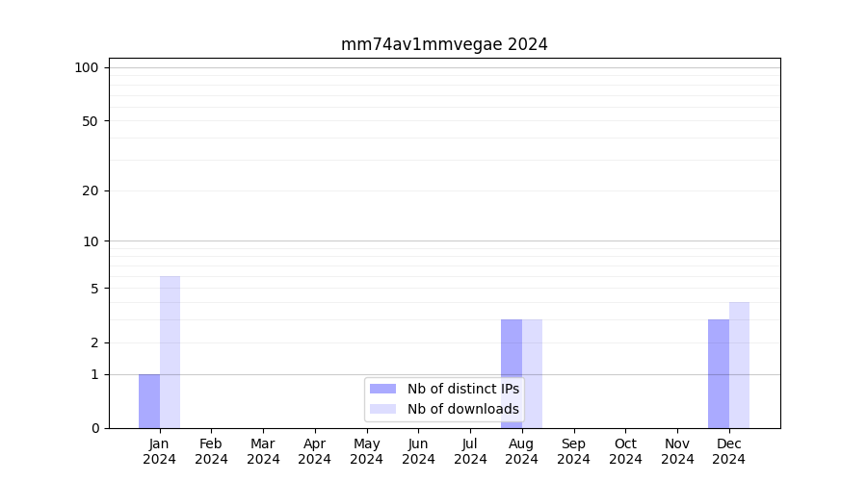
Task: Click the Oct 2024 x-axis label
Action: point(625,451)
